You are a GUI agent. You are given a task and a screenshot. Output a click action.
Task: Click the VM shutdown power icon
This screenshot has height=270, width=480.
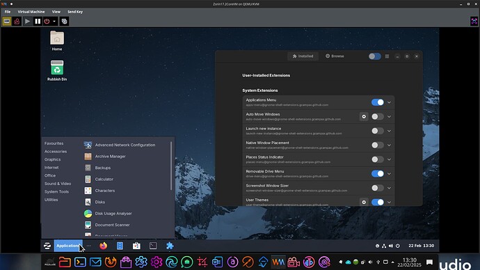[x=47, y=22]
